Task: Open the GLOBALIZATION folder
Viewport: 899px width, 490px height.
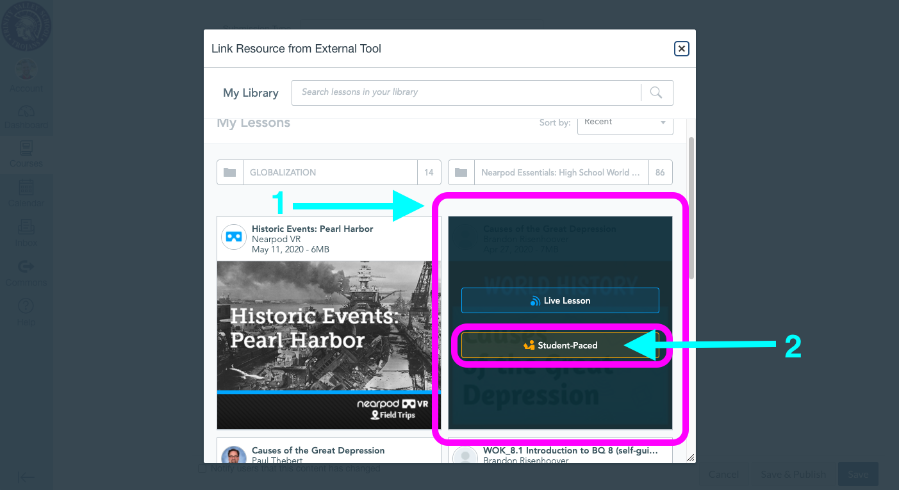Action: (x=329, y=172)
